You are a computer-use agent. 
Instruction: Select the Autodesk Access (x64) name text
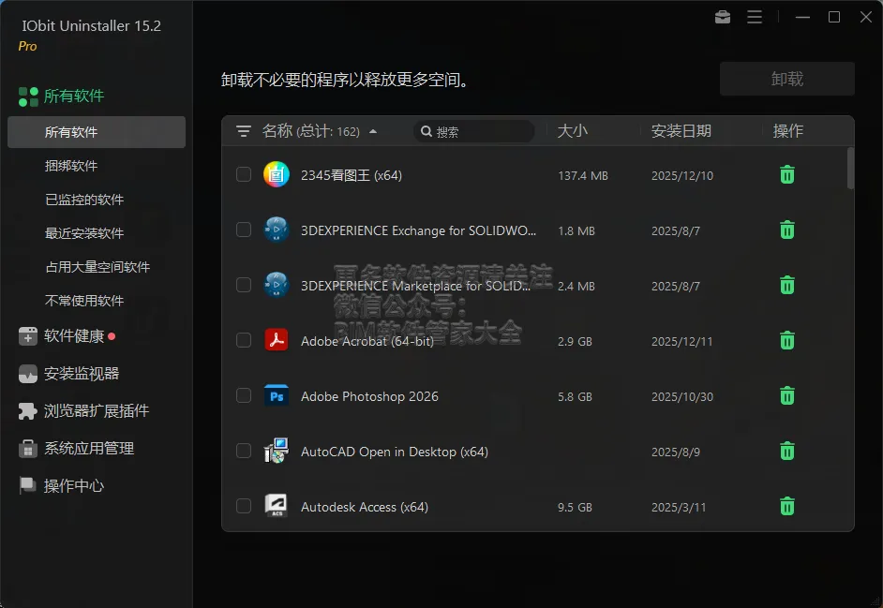(365, 507)
